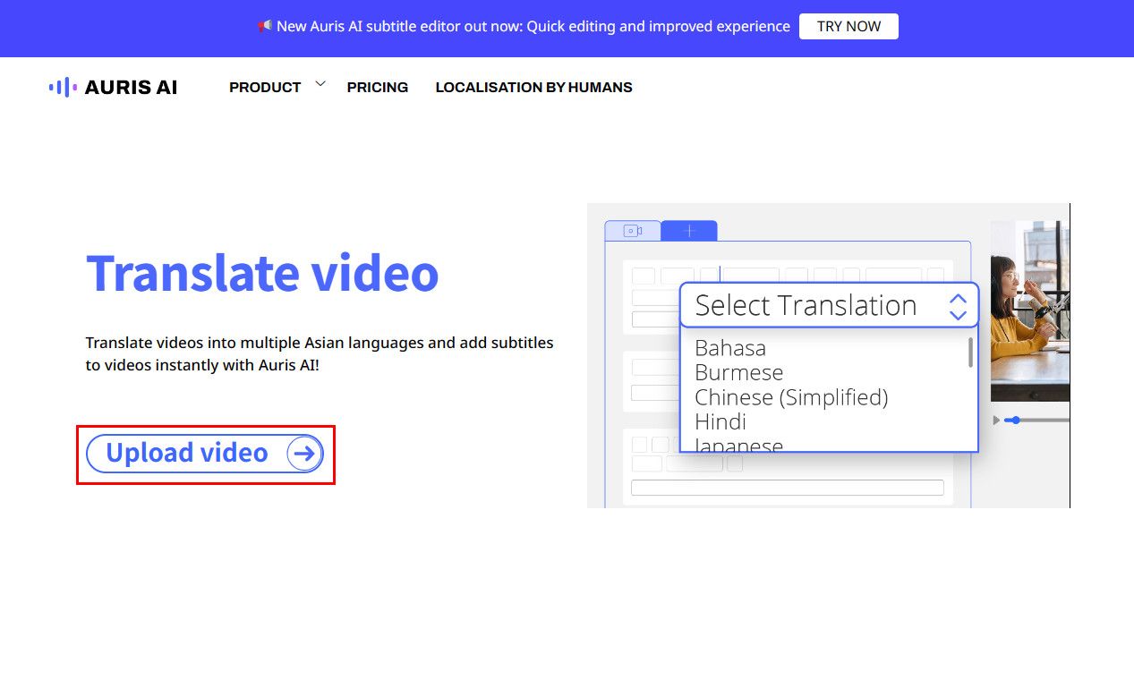Click the Upload video button
This screenshot has height=680, width=1134.
click(x=205, y=454)
